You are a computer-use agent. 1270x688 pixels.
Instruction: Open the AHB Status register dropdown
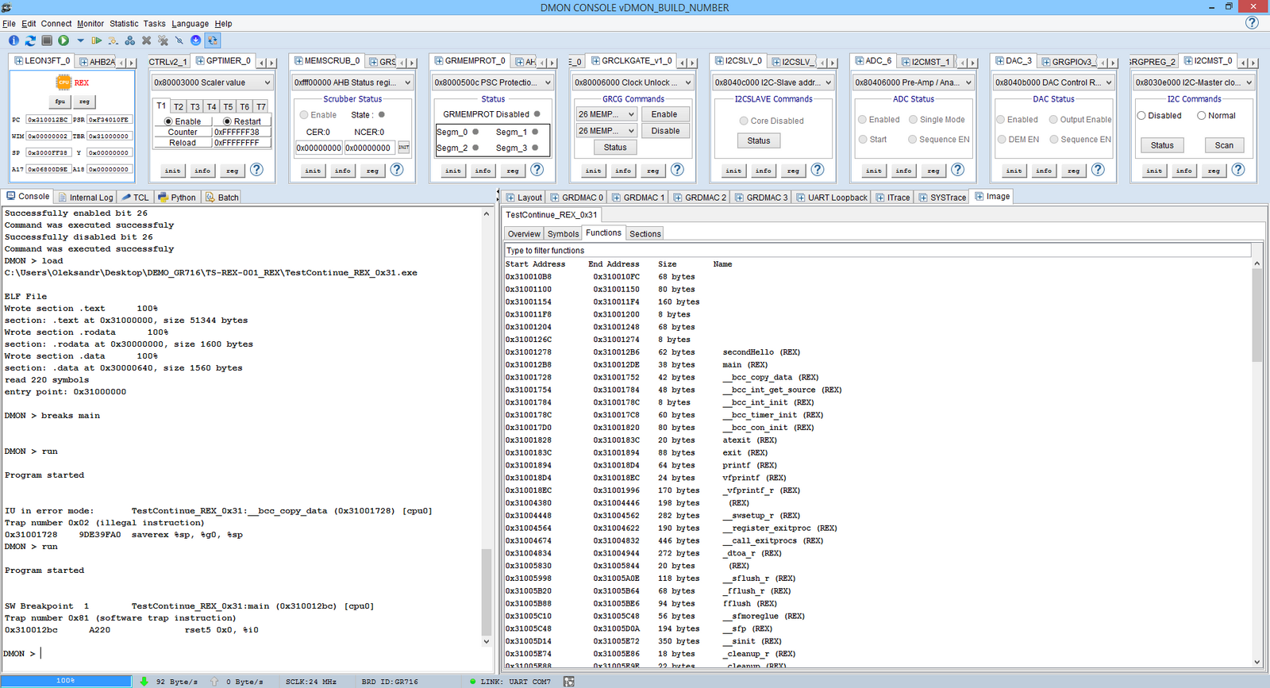[x=352, y=83]
